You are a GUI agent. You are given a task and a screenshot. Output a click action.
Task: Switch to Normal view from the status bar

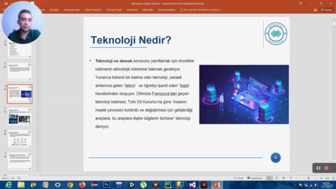[x=269, y=178]
